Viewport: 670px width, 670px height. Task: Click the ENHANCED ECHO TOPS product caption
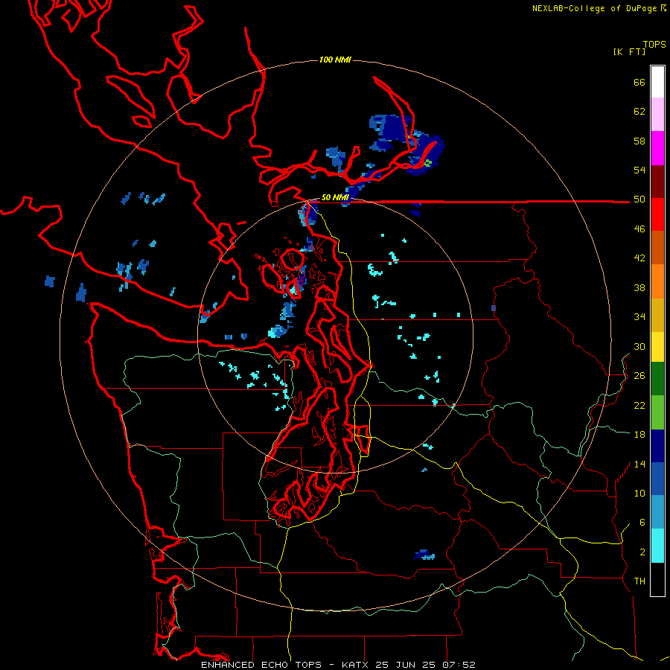click(x=261, y=665)
